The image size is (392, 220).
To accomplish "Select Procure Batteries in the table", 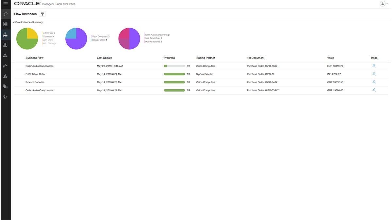I will [x=35, y=82].
